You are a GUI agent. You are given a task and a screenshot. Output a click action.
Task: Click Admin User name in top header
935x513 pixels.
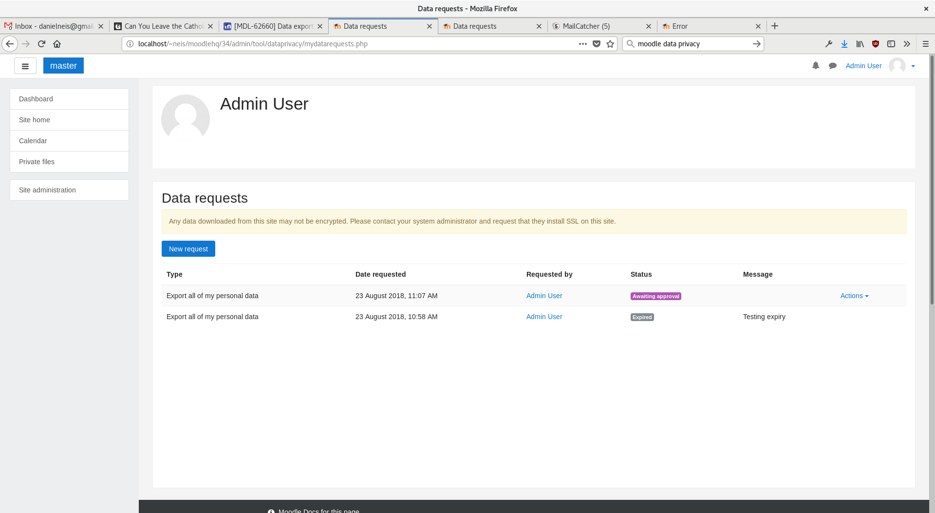click(x=863, y=66)
